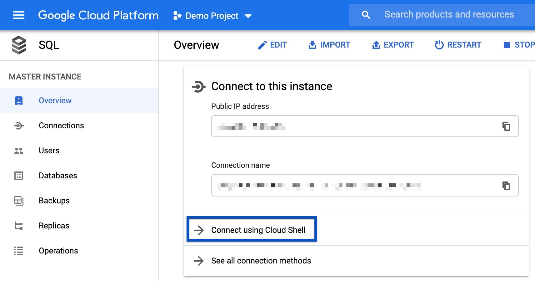Image resolution: width=535 pixels, height=281 pixels.
Task: Click the SQL product title
Action: coord(49,45)
